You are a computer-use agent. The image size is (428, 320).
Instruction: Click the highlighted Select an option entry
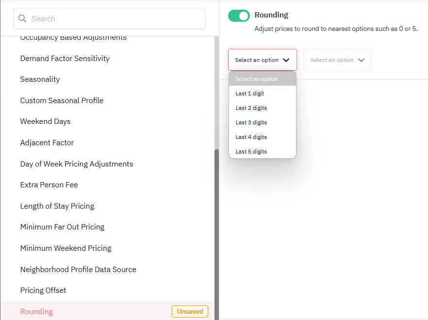[263, 79]
